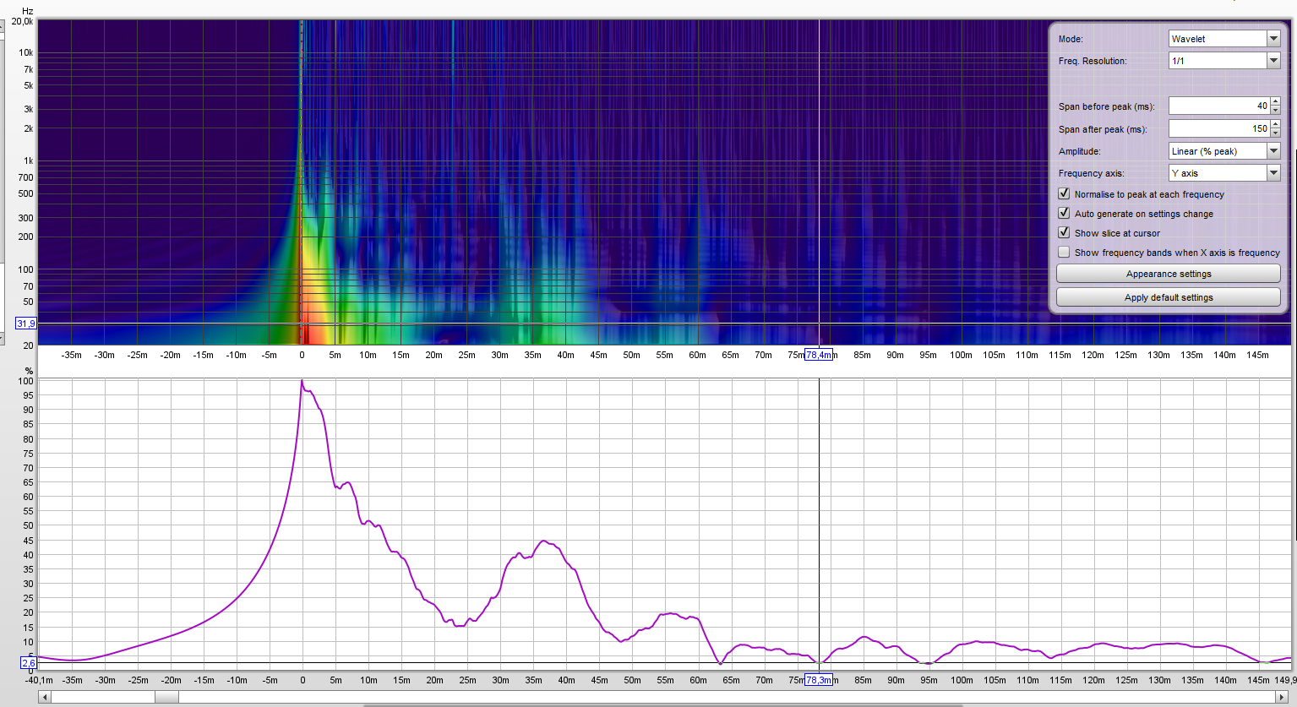The width and height of the screenshot is (1297, 707).
Task: Enable Show frequency bands when X axis is frequency
Action: point(1064,252)
